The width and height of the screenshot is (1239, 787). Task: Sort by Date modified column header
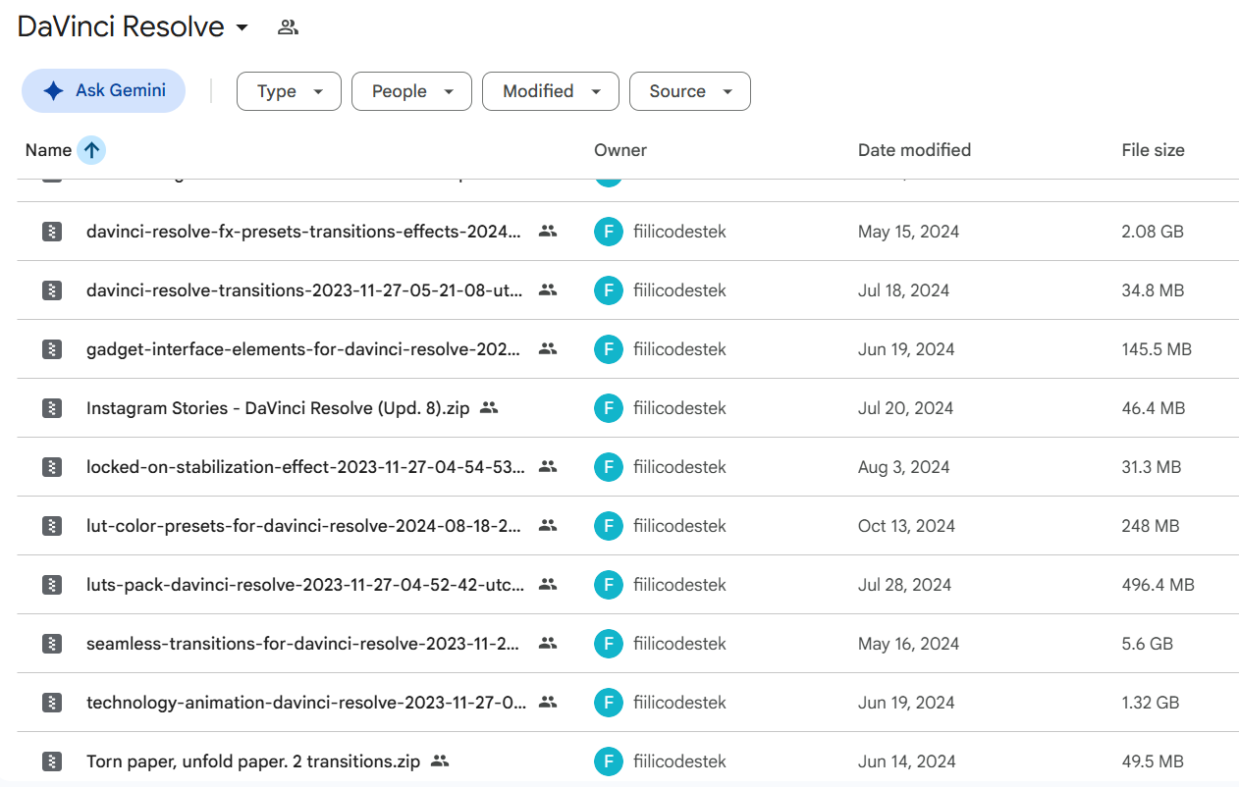(x=914, y=150)
